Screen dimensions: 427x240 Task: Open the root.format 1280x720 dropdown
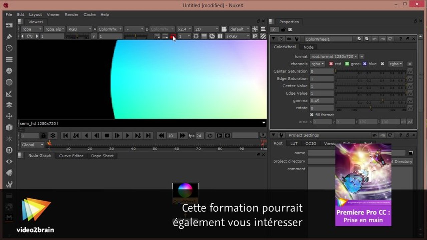[334, 56]
